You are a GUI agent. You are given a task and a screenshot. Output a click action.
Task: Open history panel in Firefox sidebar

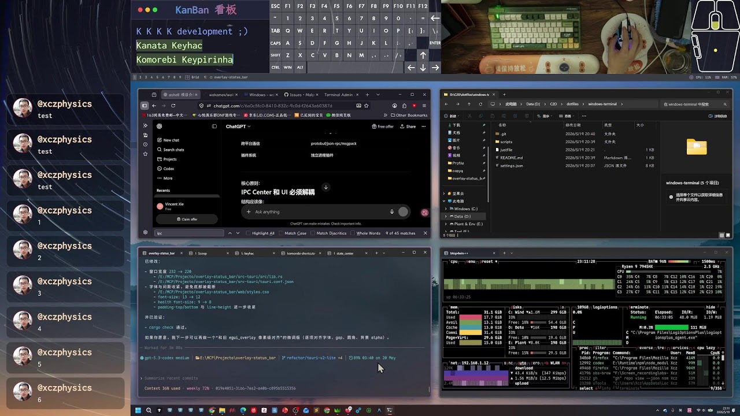pyautogui.click(x=145, y=144)
